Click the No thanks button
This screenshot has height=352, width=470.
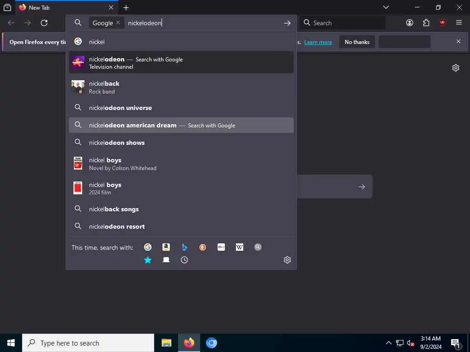tap(357, 42)
